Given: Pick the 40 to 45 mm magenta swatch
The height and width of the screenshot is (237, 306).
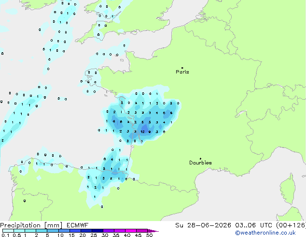Looking at the screenshot, I should click(x=131, y=231).
